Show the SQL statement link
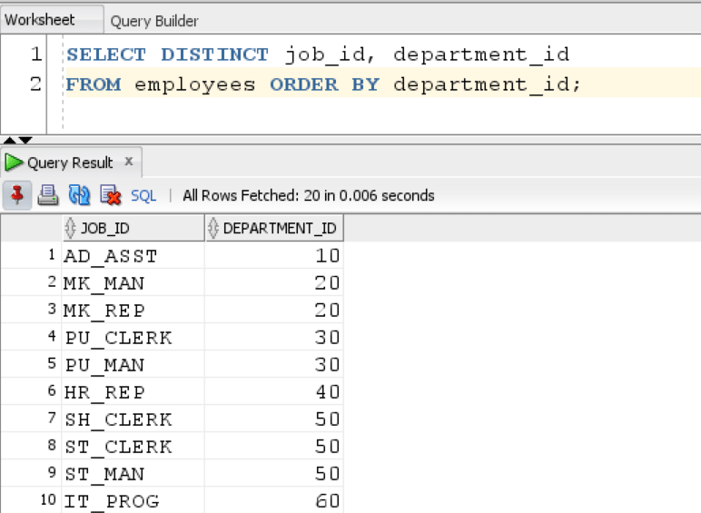The width and height of the screenshot is (701, 513). click(143, 196)
